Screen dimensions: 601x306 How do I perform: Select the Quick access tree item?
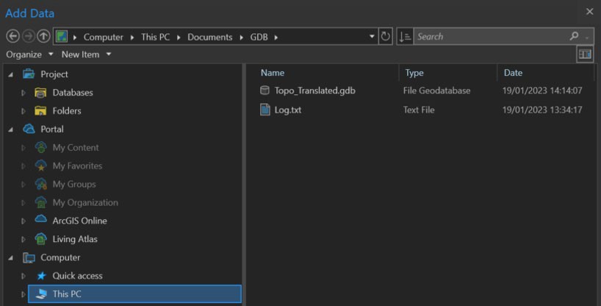coord(77,276)
